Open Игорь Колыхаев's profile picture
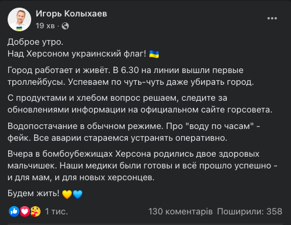The image size is (291, 225). [x=19, y=19]
